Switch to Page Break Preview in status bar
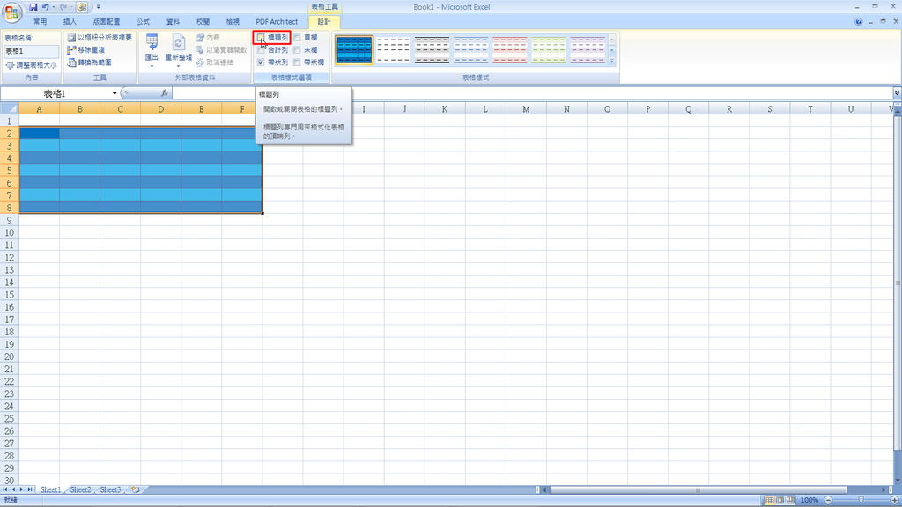The width and height of the screenshot is (902, 507). (x=790, y=500)
